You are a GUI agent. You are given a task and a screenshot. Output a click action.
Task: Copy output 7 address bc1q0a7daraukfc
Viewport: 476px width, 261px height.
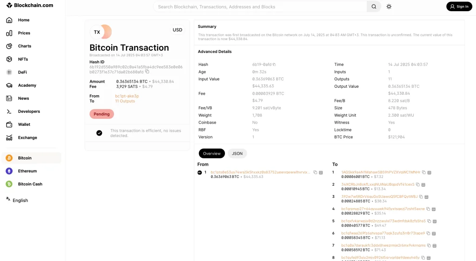pos(429,246)
